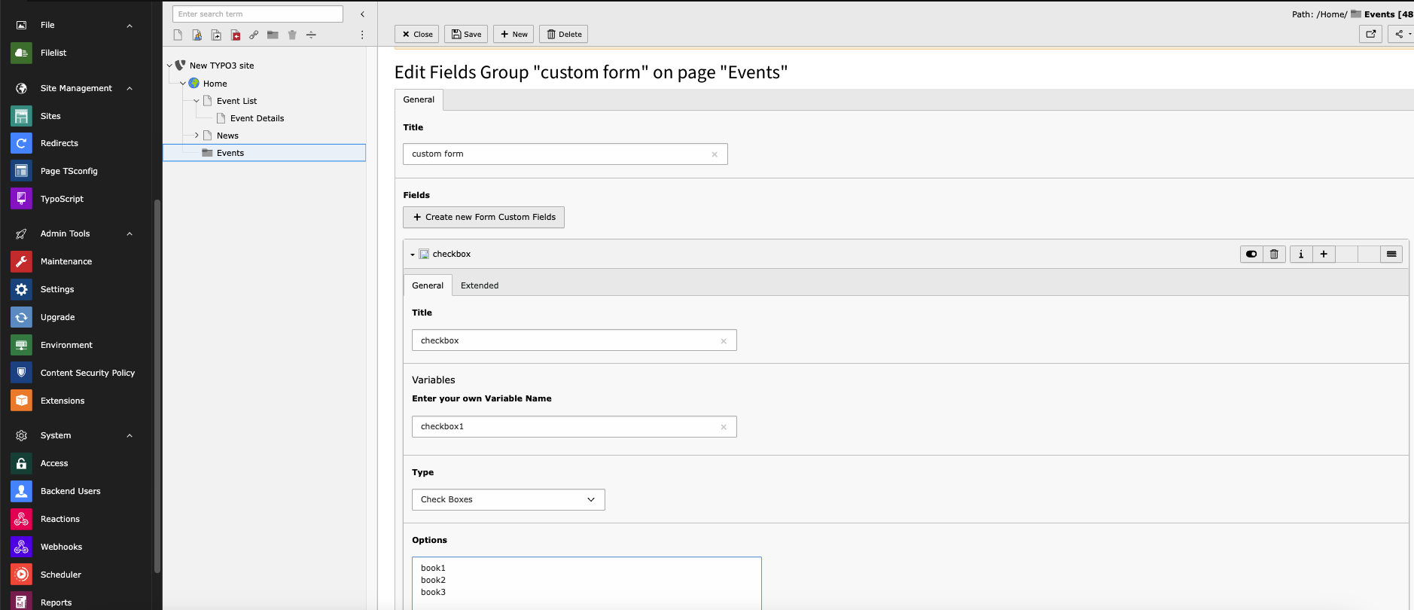Show info for the checkbox field record
This screenshot has height=610, width=1414.
[1301, 255]
